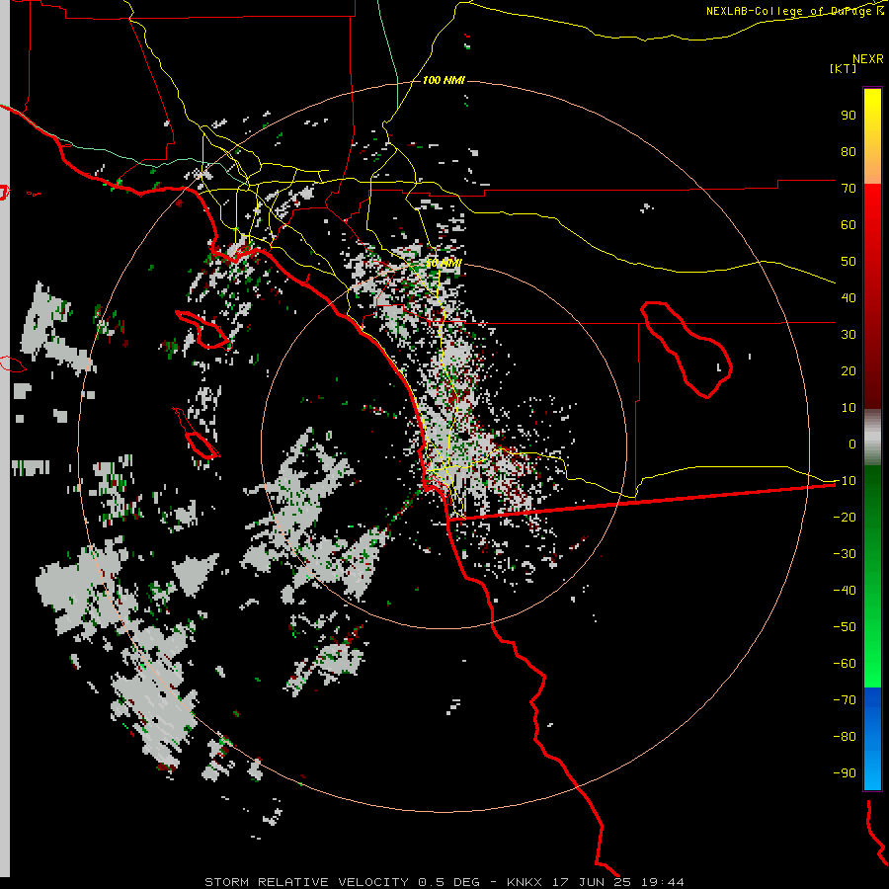Click the NEXLAB-College of DuPage credit text
This screenshot has height=889, width=889.
[794, 11]
